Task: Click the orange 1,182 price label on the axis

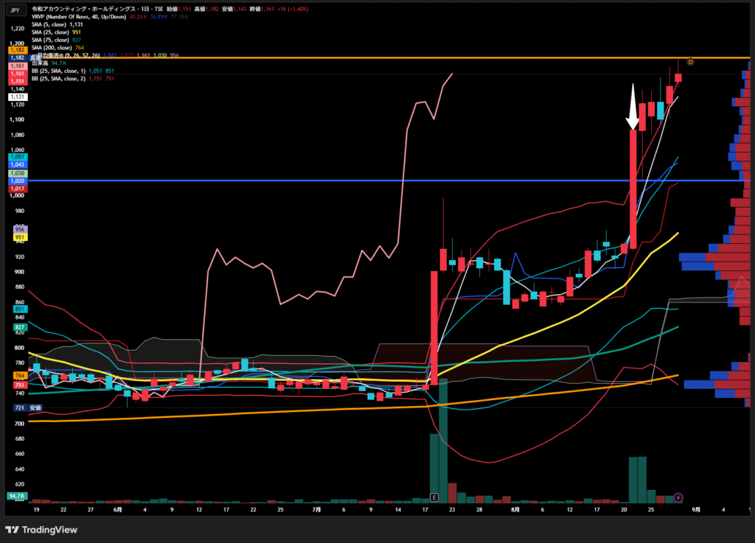Action: pos(18,50)
